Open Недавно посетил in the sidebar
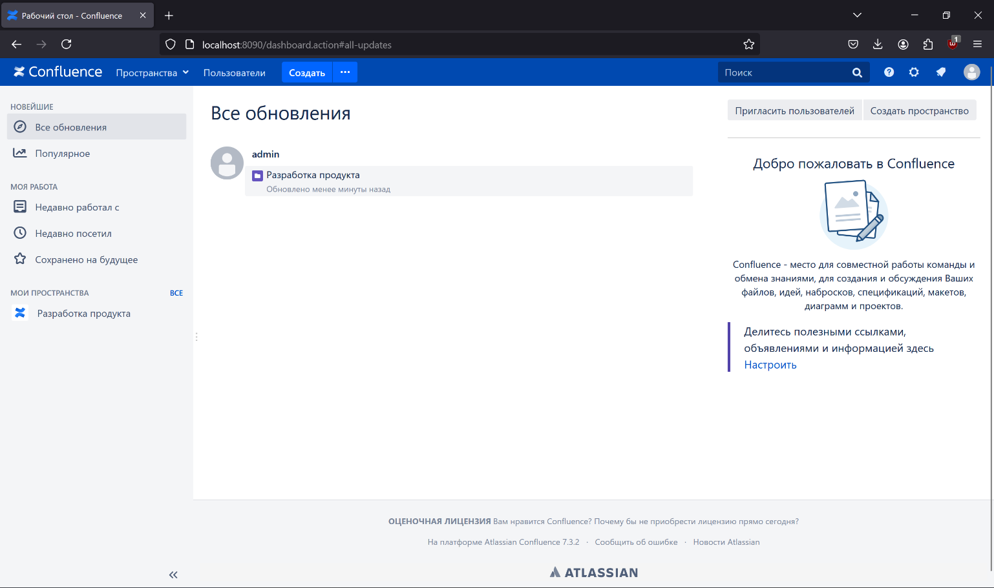The height and width of the screenshot is (588, 994). 96,233
